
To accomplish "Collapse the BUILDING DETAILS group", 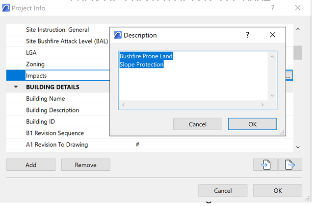I will pyautogui.click(x=16, y=87).
